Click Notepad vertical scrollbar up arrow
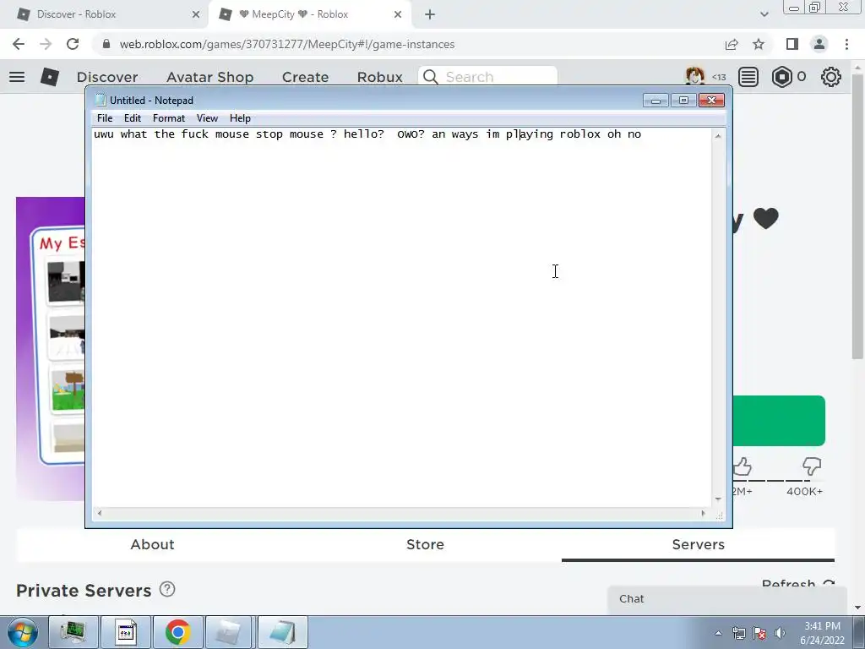 (718, 136)
